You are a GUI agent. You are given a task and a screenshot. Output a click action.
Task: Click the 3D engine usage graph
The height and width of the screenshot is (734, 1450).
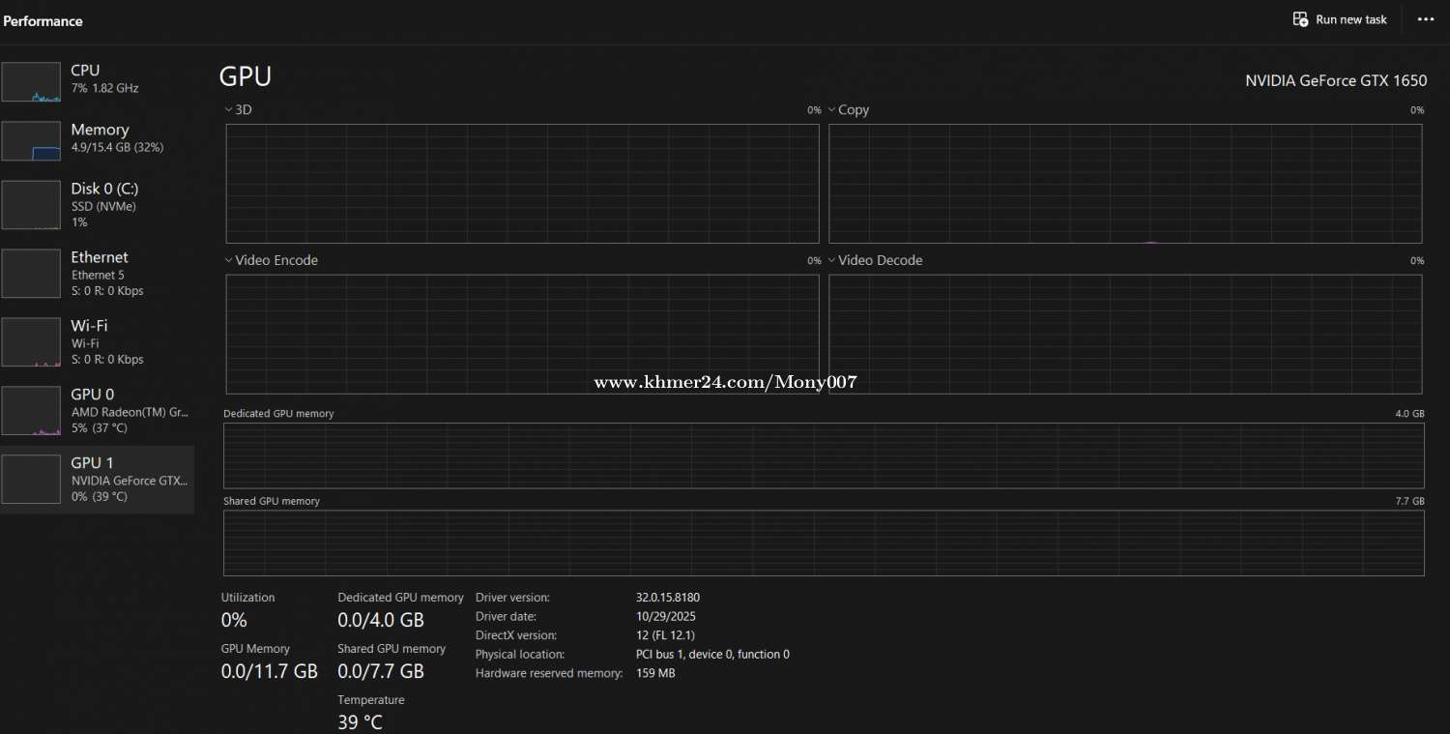coord(522,183)
